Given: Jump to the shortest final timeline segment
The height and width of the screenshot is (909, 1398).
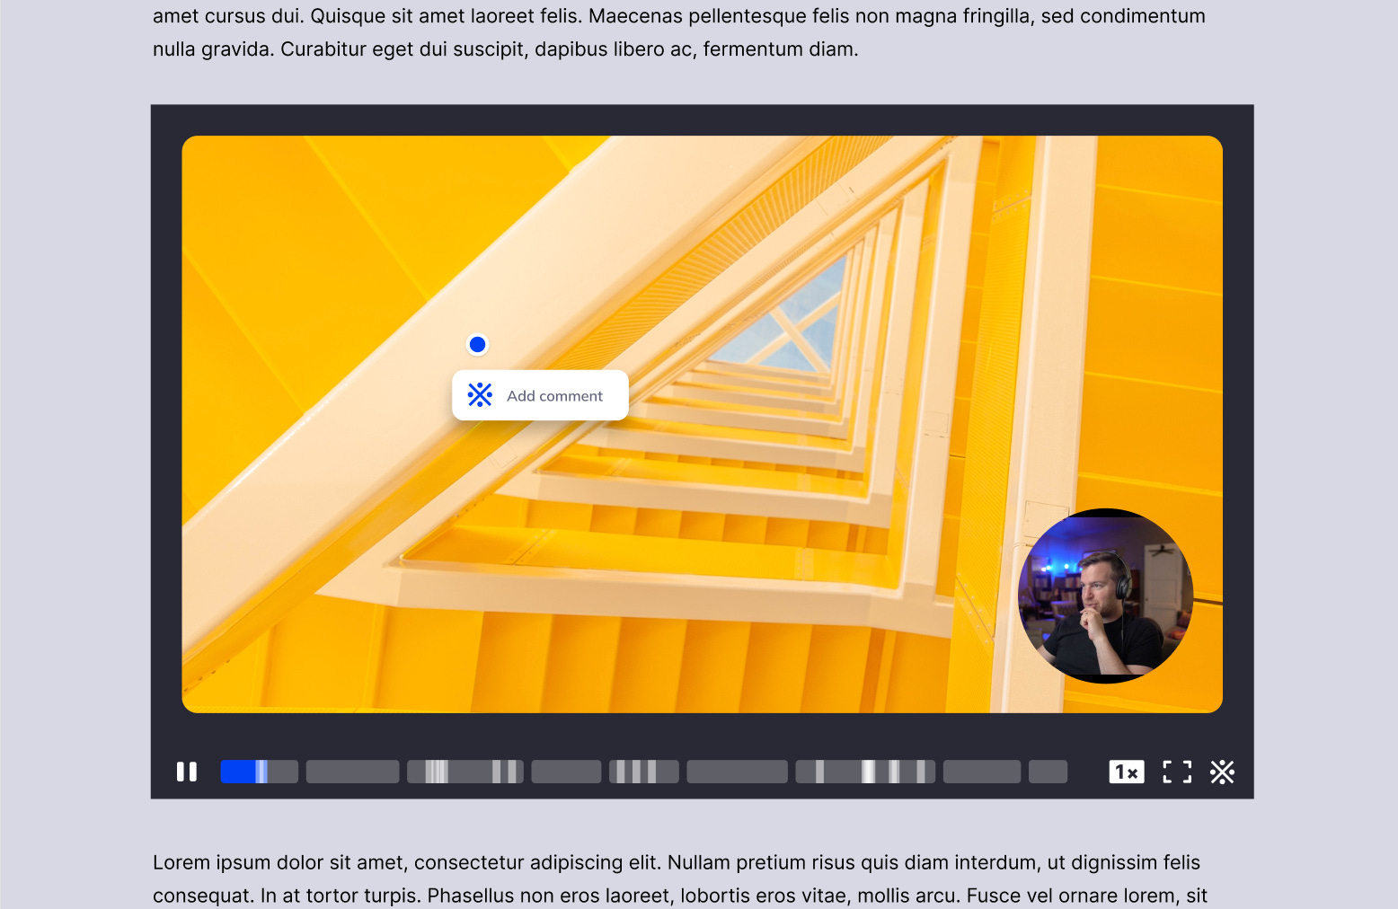Looking at the screenshot, I should [1048, 772].
